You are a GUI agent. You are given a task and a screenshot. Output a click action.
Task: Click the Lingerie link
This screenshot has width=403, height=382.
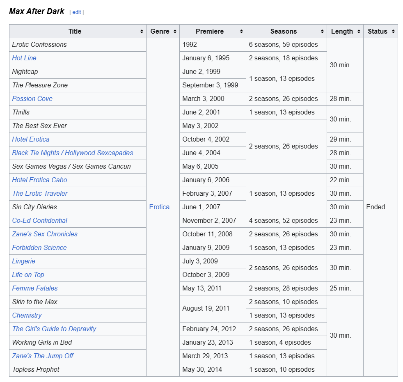[x=24, y=261]
